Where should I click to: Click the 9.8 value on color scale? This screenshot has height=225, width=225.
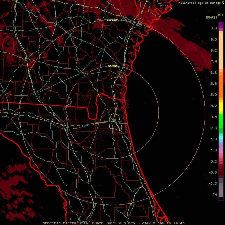[x=214, y=28]
